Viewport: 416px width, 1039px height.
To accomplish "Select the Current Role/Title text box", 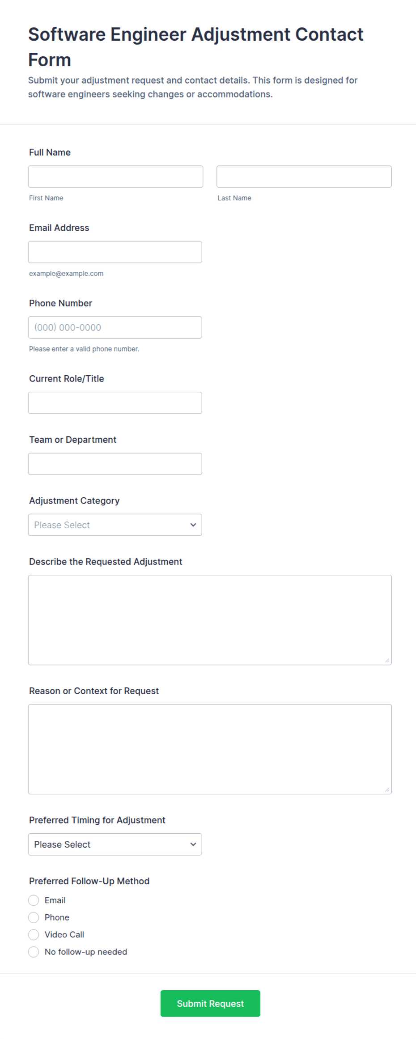I will 115,403.
